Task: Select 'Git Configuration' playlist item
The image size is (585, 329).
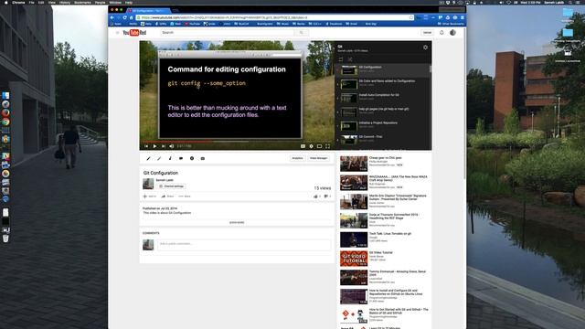Action: point(382,70)
